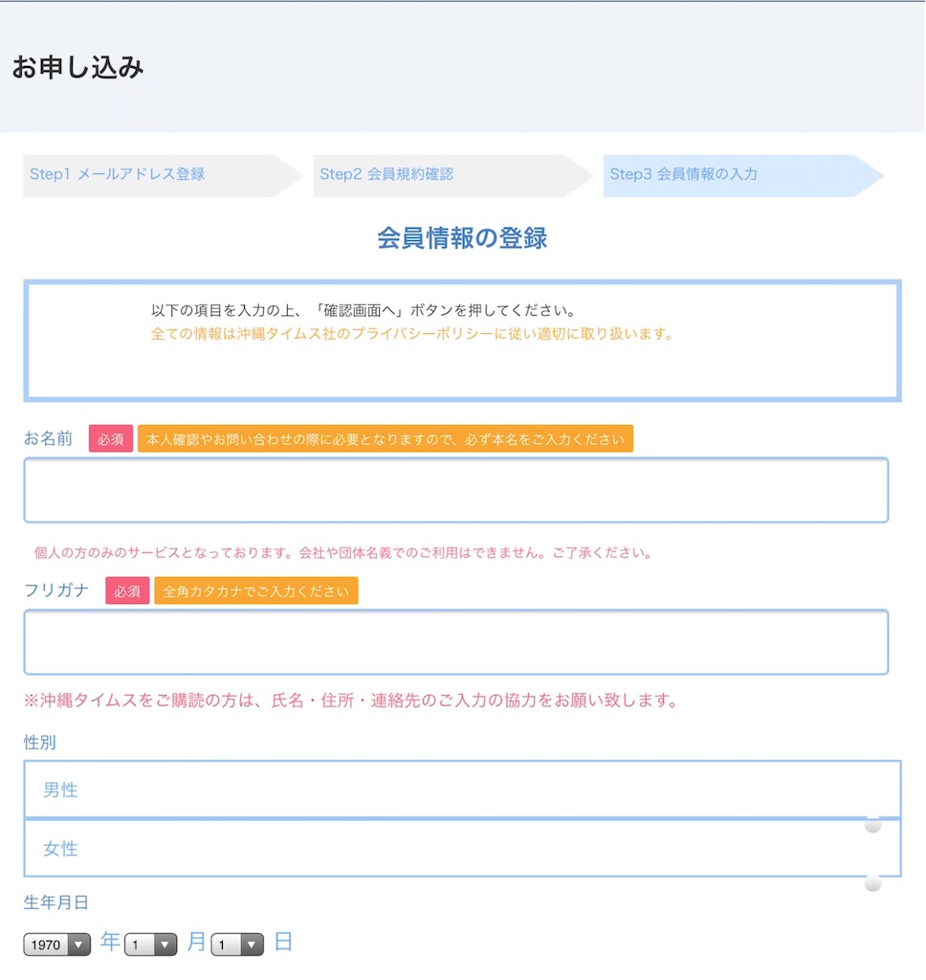This screenshot has height=980, width=926.
Task: Go to Step2 会員規約確認
Action: (x=452, y=175)
